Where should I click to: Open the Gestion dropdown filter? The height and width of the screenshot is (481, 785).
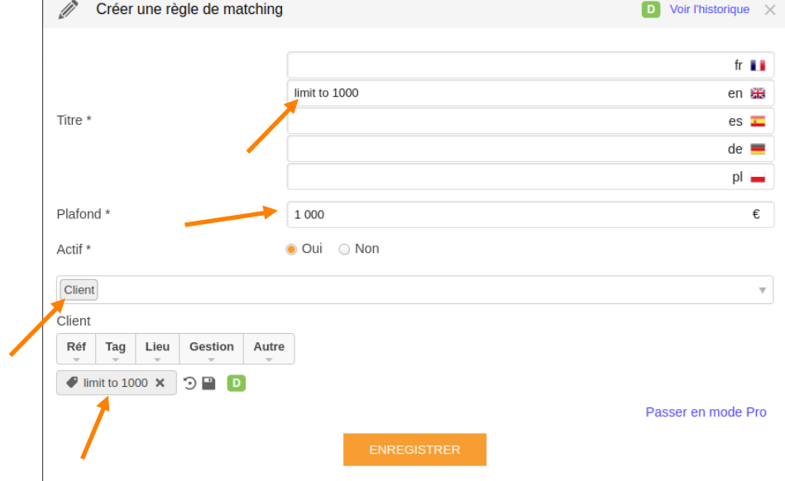211,349
